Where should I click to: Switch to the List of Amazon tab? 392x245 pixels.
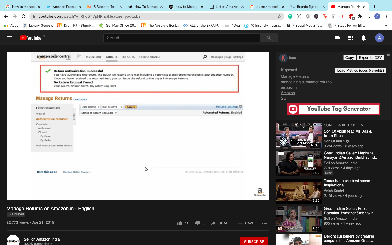226,7
